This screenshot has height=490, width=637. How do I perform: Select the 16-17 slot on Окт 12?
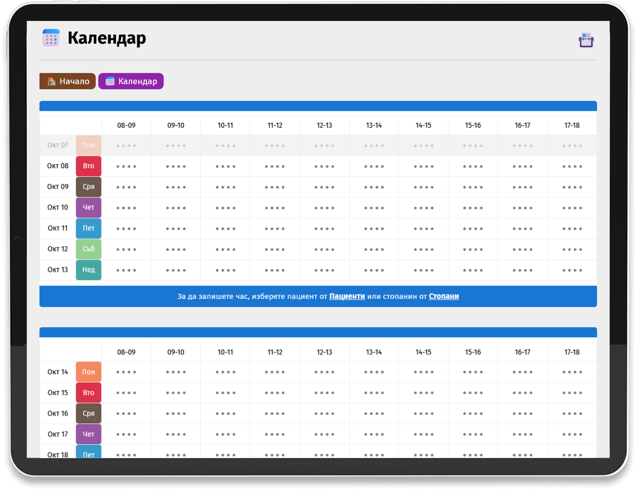tap(522, 249)
